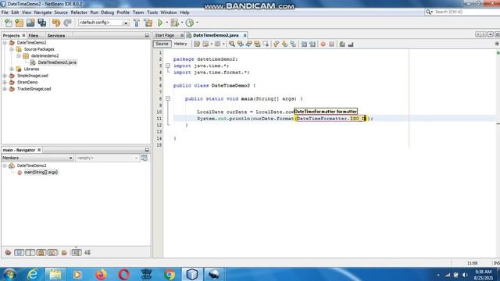
Task: Click the Last Edit icon in editor toolbar
Action: pos(197,44)
